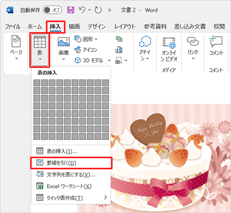Click the Screenshot camera icon

pos(119,60)
